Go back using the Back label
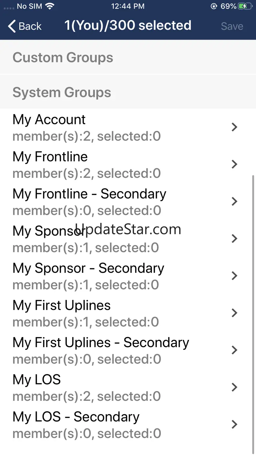This screenshot has height=456, width=256. point(30,26)
